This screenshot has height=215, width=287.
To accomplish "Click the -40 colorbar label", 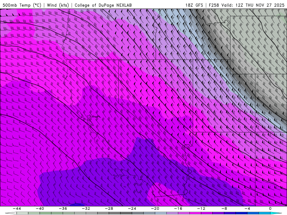I will tap(40, 209).
